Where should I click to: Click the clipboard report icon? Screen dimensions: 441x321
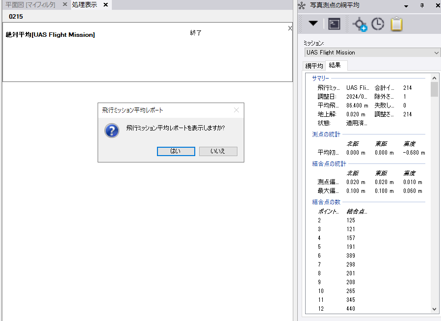pos(396,24)
